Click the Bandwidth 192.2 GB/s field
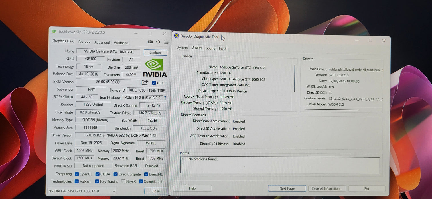 149,128
